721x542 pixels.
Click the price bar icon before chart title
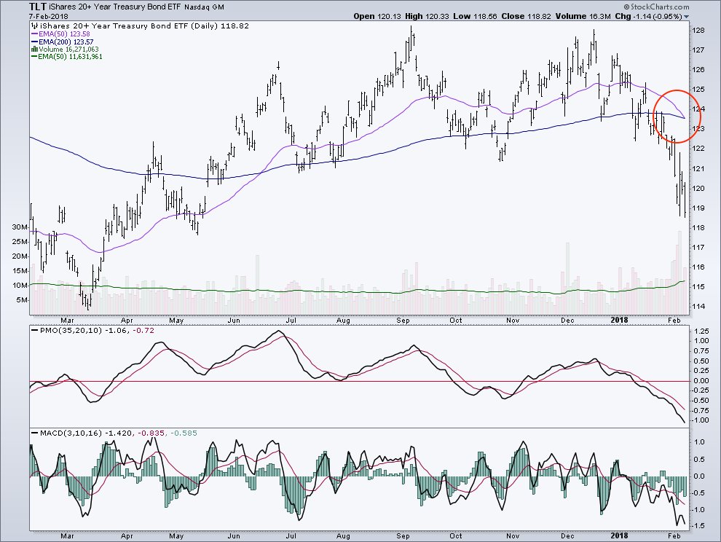pos(34,25)
